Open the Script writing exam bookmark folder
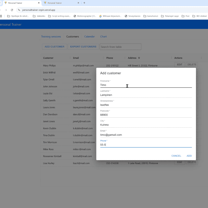This screenshot has height=208, width=208. 59,16
